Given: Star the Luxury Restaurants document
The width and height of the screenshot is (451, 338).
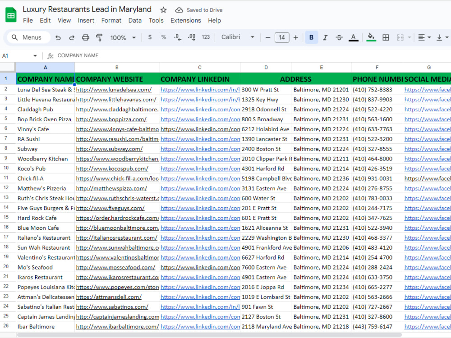Looking at the screenshot, I should pyautogui.click(x=163, y=10).
